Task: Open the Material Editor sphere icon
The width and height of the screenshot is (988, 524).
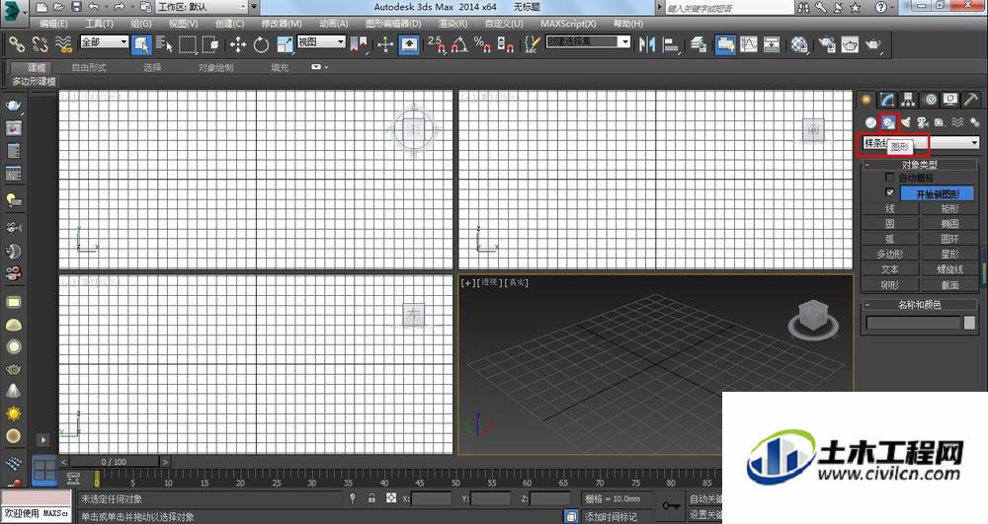Action: pos(799,44)
